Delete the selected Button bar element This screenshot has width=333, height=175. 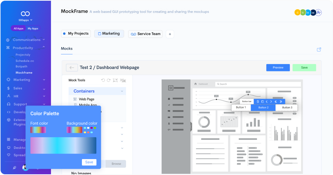click(x=258, y=101)
